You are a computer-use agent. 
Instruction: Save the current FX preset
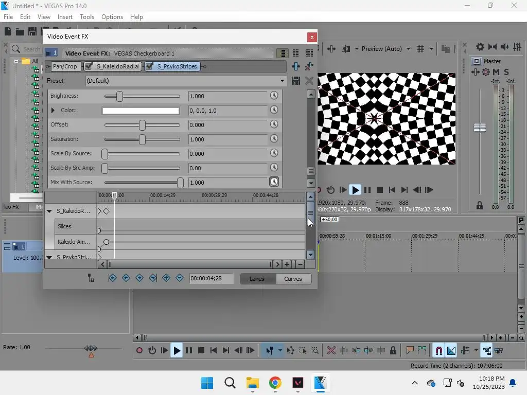[296, 81]
